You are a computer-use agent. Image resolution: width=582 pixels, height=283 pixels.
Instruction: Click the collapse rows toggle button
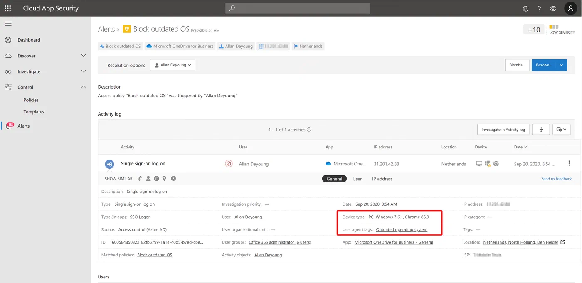(541, 130)
